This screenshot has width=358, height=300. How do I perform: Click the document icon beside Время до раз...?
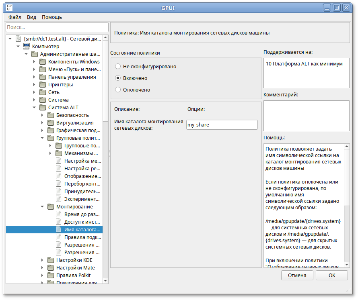click(59, 214)
